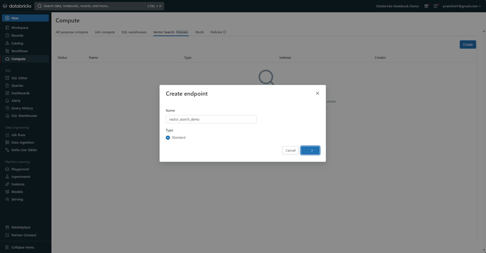Screen dimensions: 486x253
Task: Click the Status column header
Action: coord(62,58)
